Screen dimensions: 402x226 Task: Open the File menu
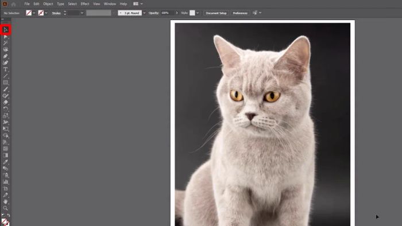27,4
